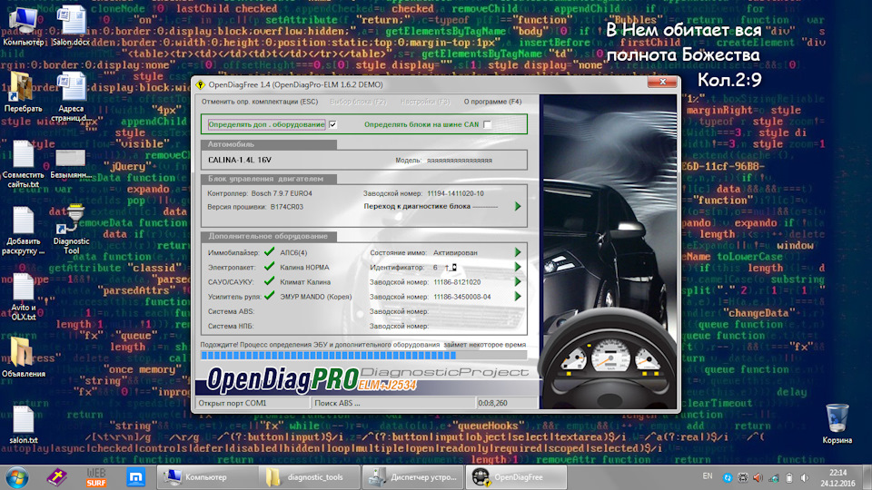The height and width of the screenshot is (490, 872).
Task: Click Отменить опр. комплектации (ESC) menu
Action: point(260,102)
